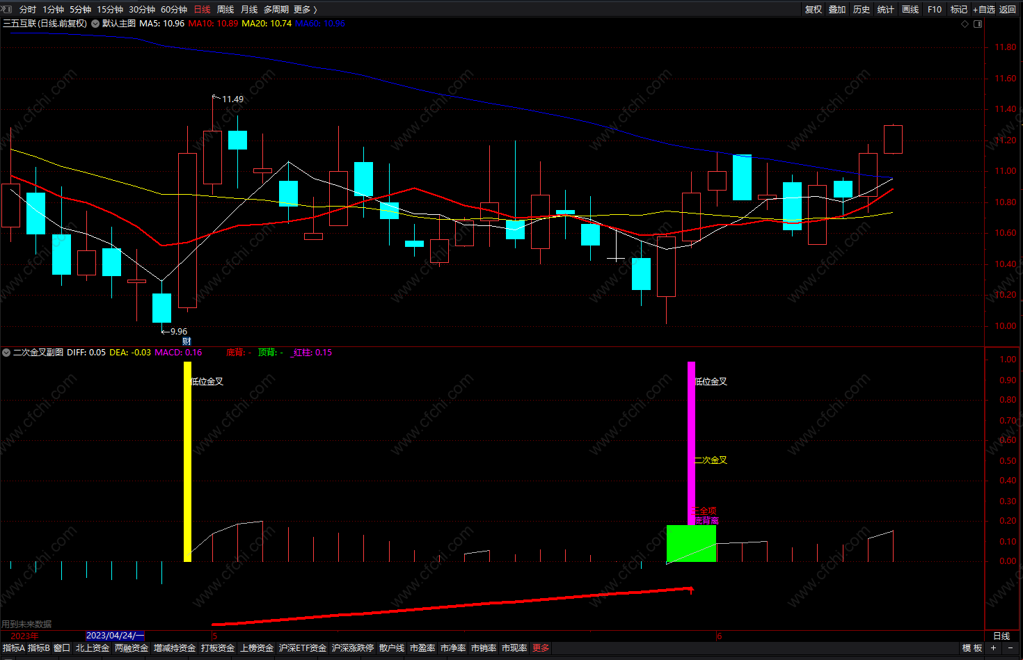Toggle the side panel icon near top right
This screenshot has width=1023, height=660.
(x=978, y=24)
